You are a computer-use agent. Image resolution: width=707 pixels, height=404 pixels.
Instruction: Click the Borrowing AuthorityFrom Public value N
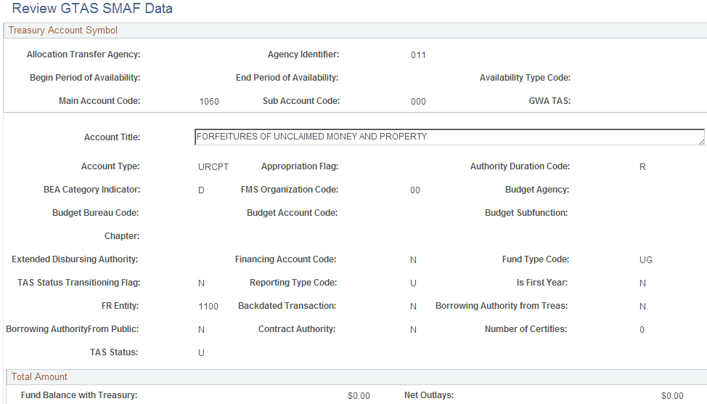(201, 330)
